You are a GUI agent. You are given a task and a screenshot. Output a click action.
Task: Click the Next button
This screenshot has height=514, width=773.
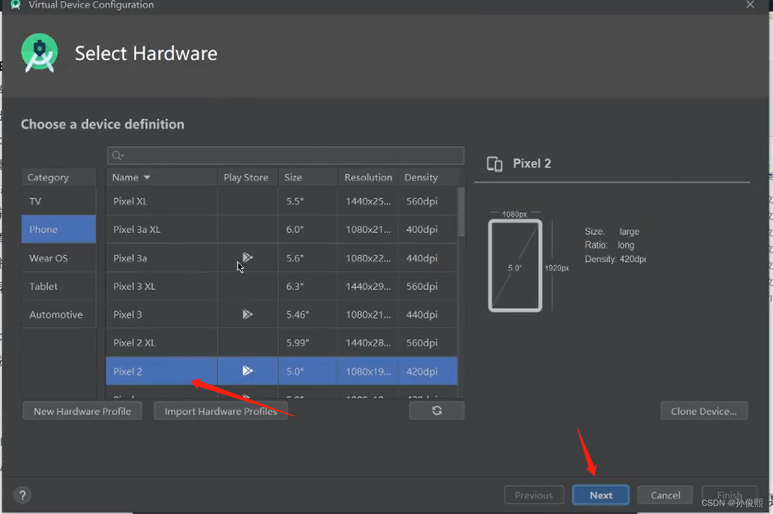point(601,495)
